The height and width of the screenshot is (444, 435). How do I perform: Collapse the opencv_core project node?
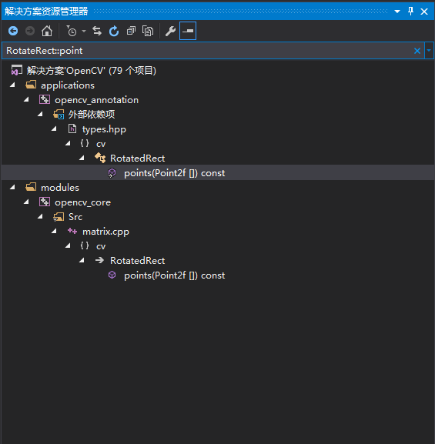[x=26, y=202]
